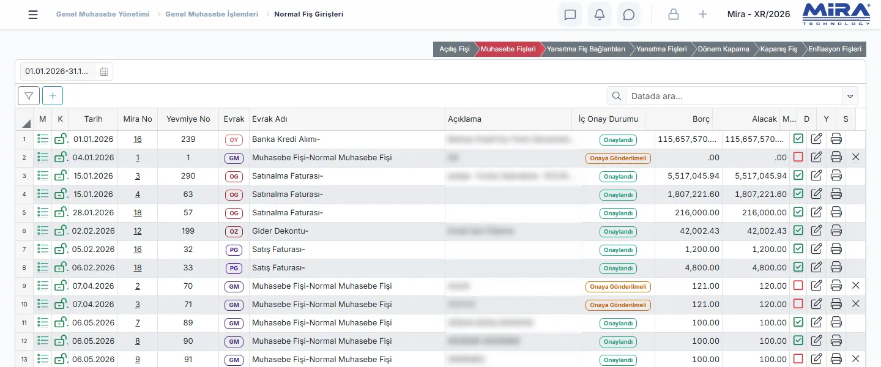Click the magnifier search icon

[617, 96]
